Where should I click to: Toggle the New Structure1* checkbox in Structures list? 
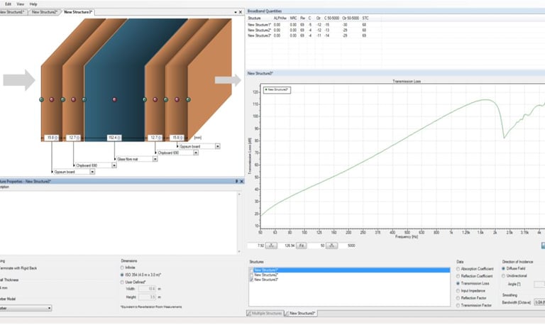pyautogui.click(x=251, y=270)
